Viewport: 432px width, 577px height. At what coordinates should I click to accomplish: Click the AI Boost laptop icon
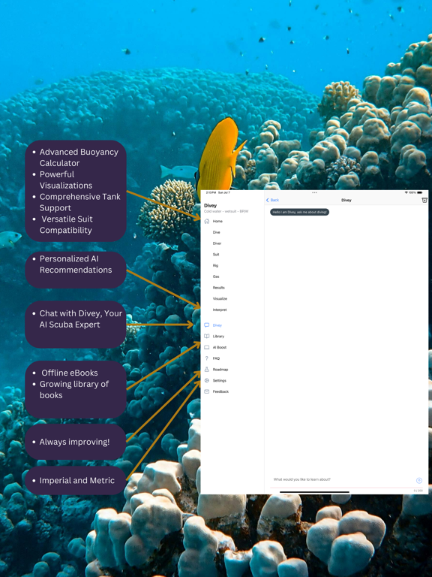tap(207, 347)
